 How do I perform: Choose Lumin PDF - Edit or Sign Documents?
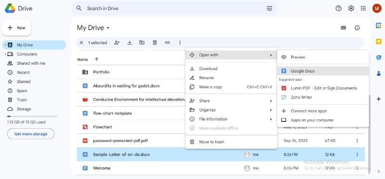tap(323, 88)
